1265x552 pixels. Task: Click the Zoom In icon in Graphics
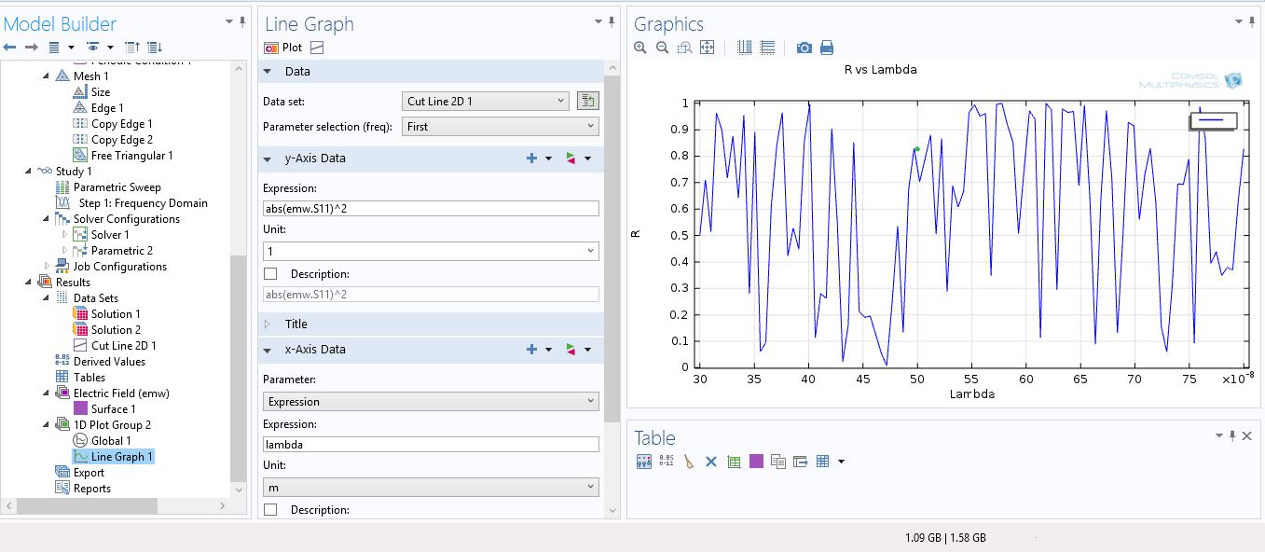tap(640, 48)
